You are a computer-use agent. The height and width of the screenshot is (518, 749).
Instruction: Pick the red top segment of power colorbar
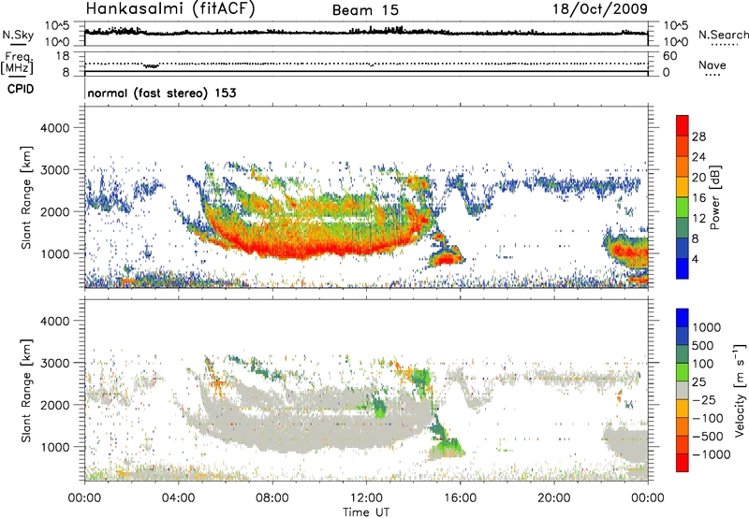[683, 125]
